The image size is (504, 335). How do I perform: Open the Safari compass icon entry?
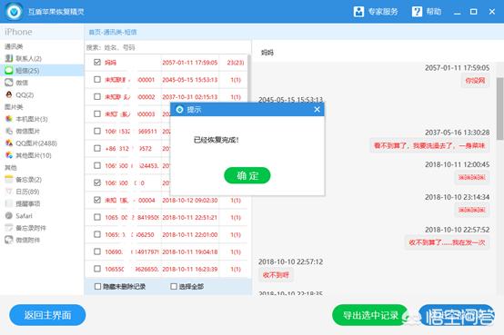pyautogui.click(x=9, y=216)
